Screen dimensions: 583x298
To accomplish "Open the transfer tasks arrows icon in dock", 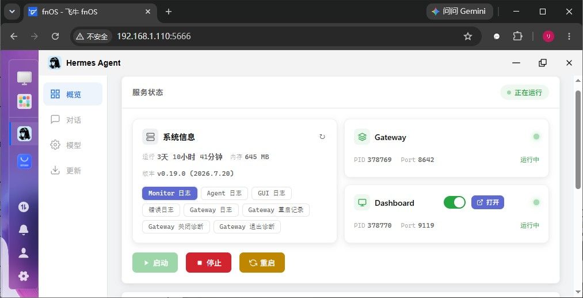I will point(24,207).
